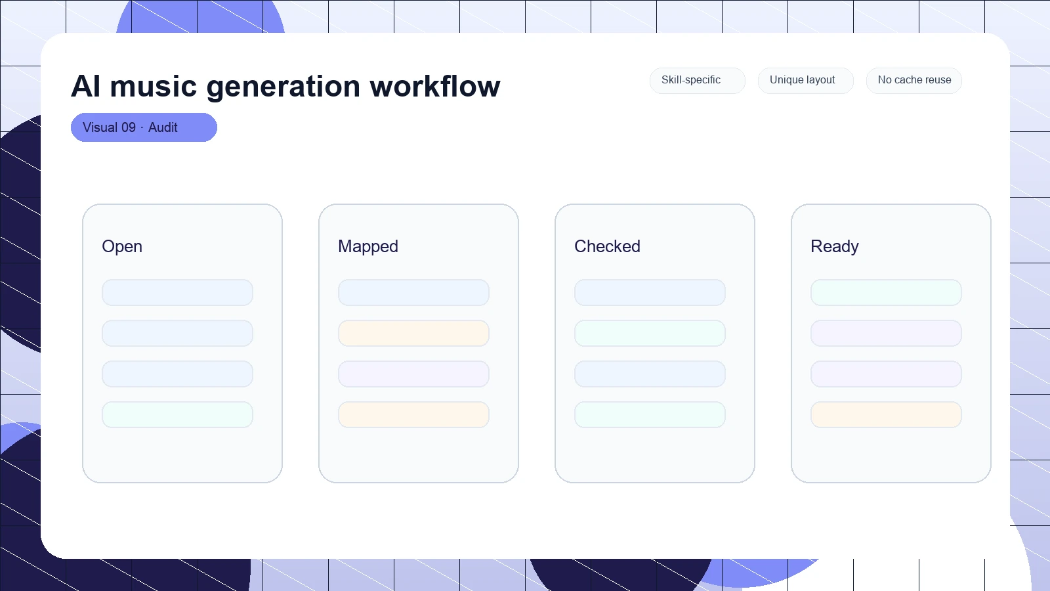Click the green fourth card in Open column
The image size is (1050, 591).
tap(177, 415)
